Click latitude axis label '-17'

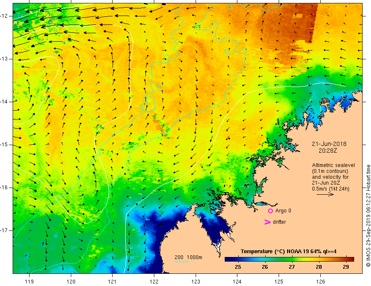4,230
